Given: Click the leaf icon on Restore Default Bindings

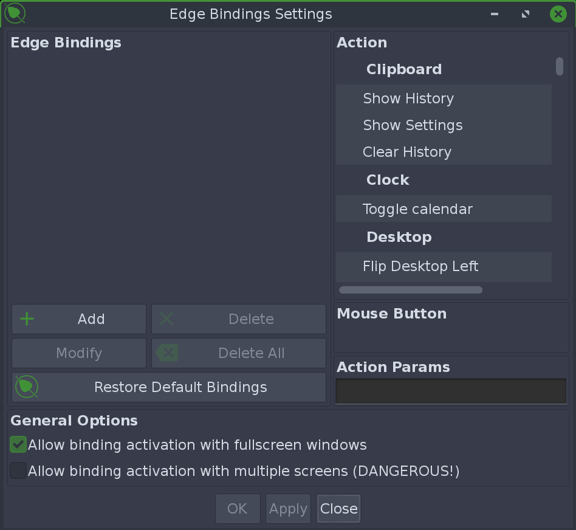Looking at the screenshot, I should click(x=27, y=387).
